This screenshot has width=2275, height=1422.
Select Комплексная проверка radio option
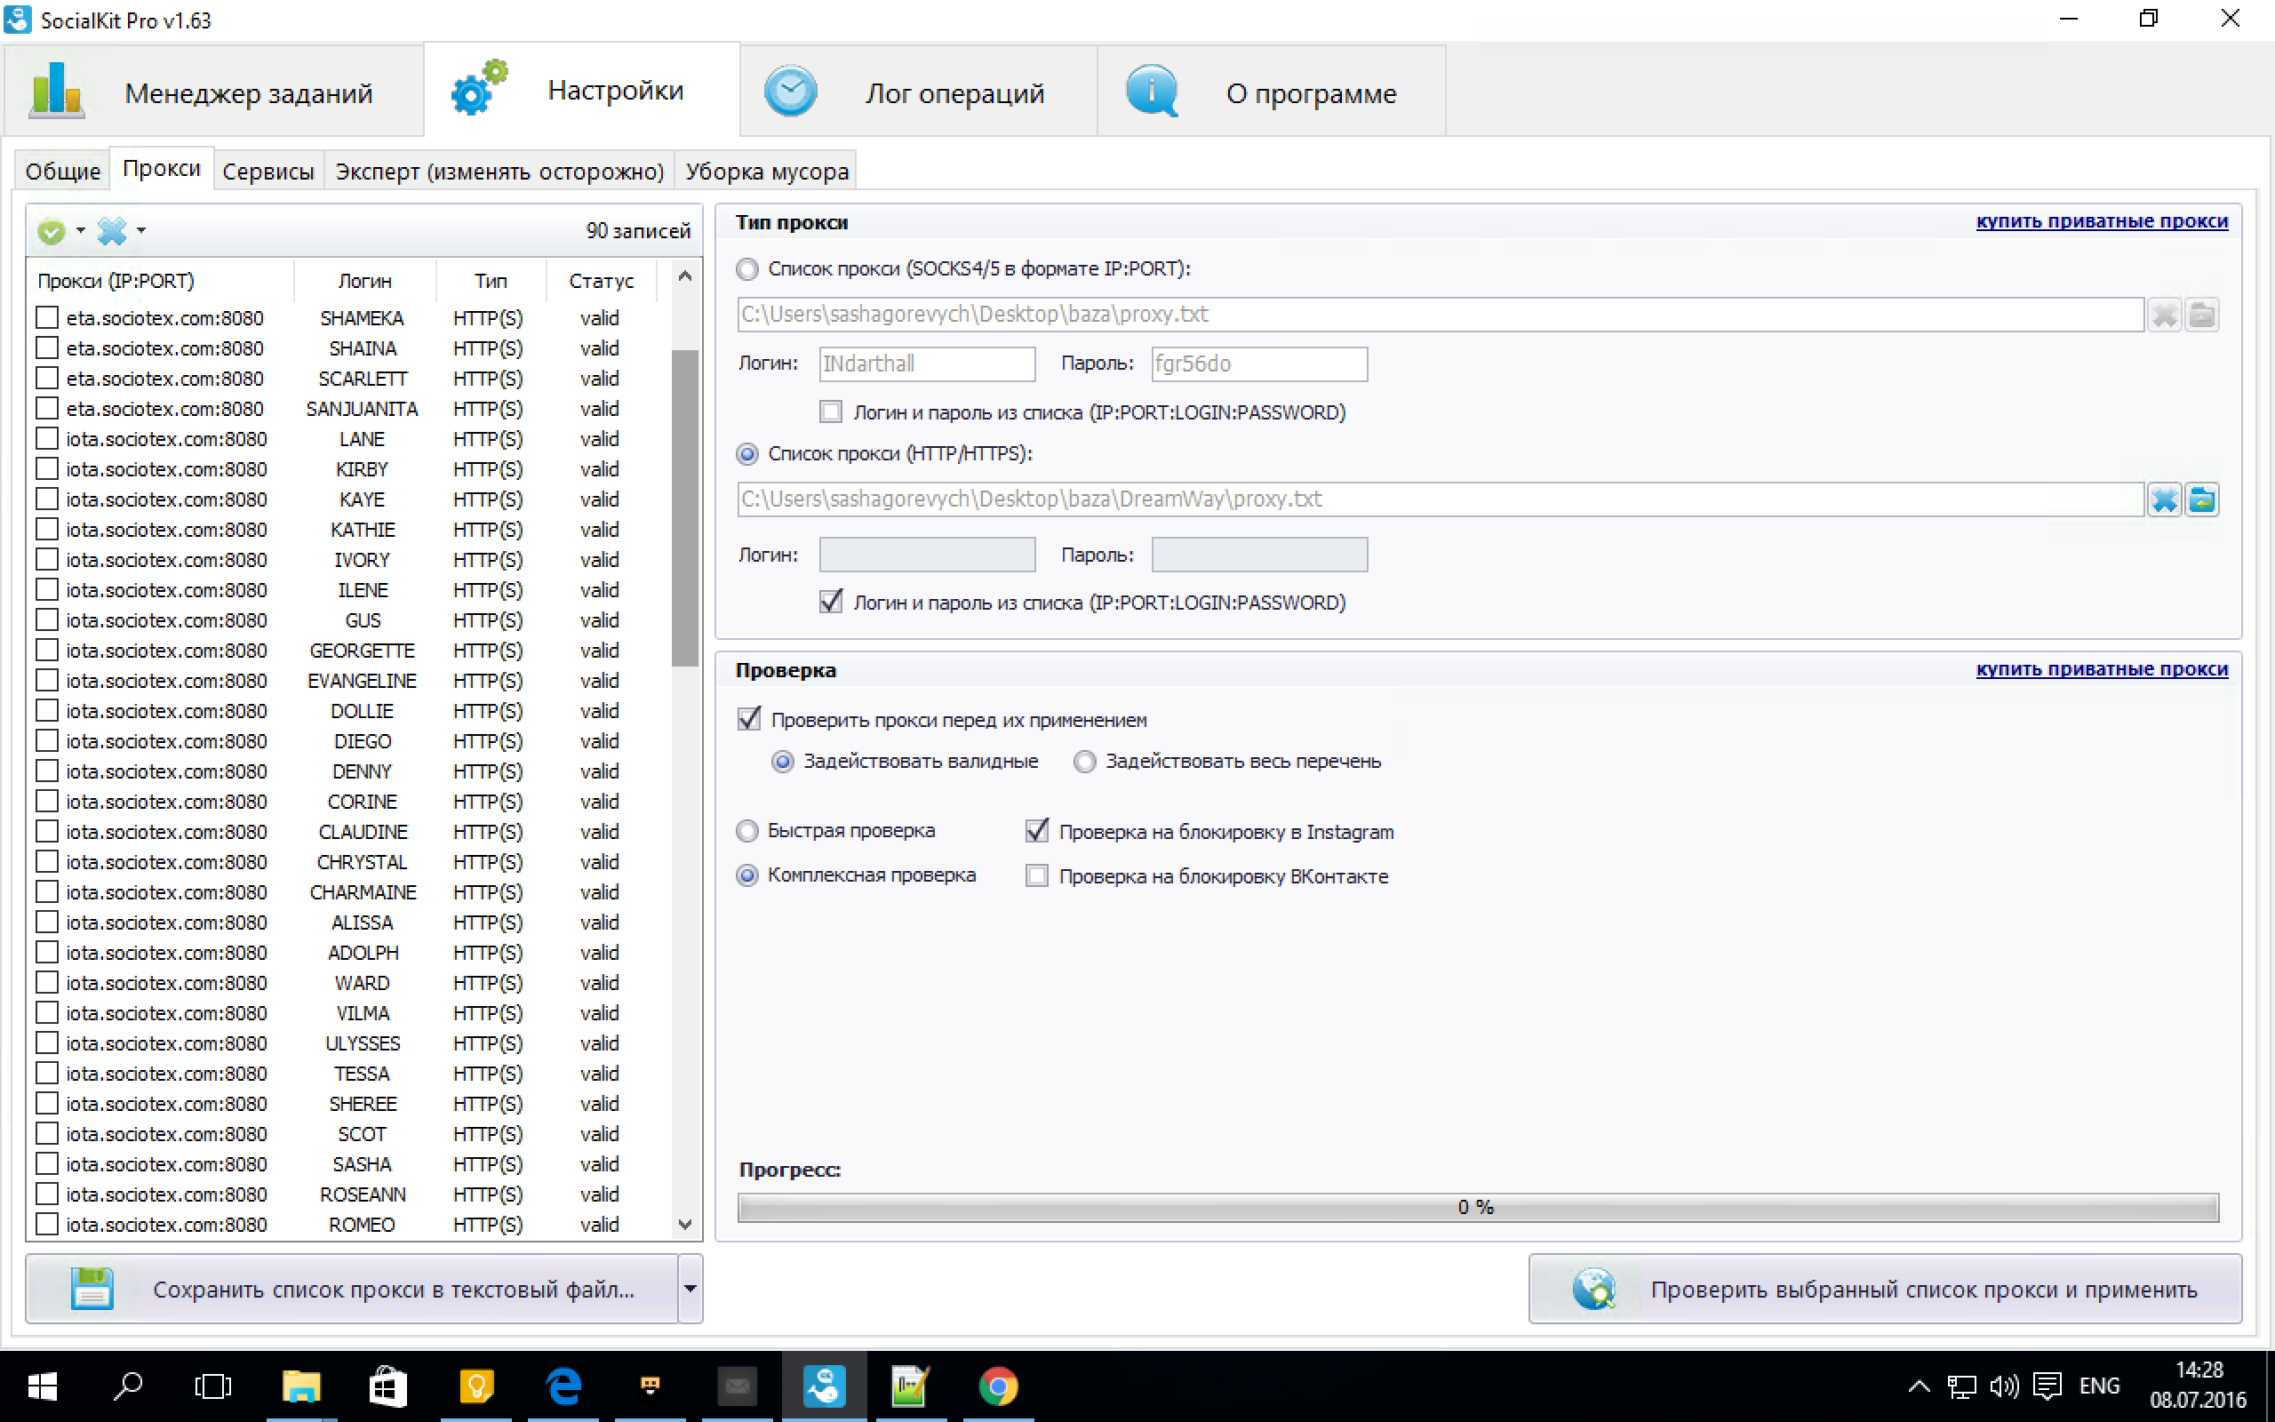coord(747,875)
